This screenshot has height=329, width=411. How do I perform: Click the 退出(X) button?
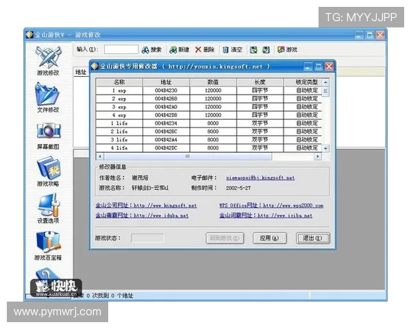click(x=313, y=239)
